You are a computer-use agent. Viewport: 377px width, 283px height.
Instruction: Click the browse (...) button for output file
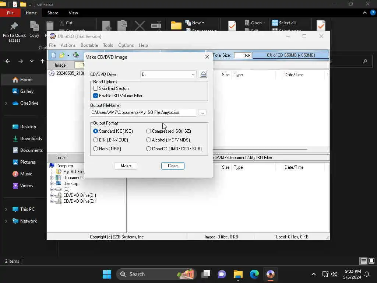click(x=202, y=112)
